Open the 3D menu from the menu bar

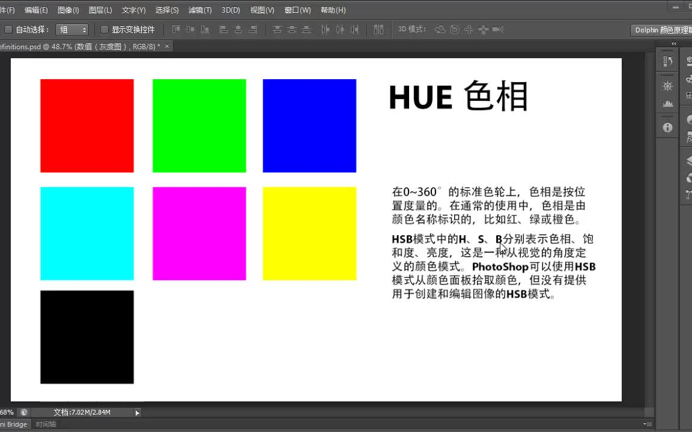tap(230, 10)
